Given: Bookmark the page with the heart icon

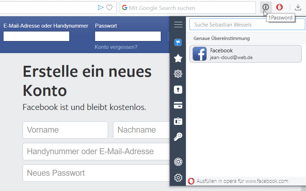Looking at the screenshot, I should click(x=110, y=8).
